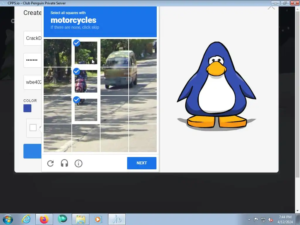
Task: Select the CPPS.io taskbar button
Action: 117,219
